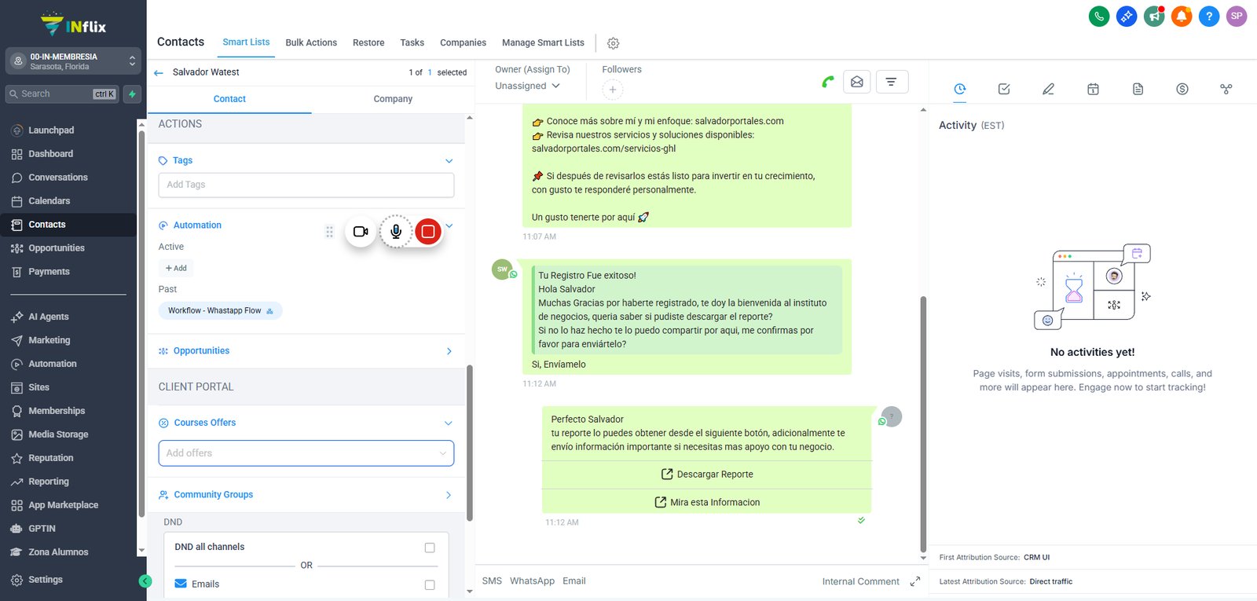Image resolution: width=1257 pixels, height=601 pixels.
Task: Open the Notes pencil icon tab
Action: tap(1048, 89)
